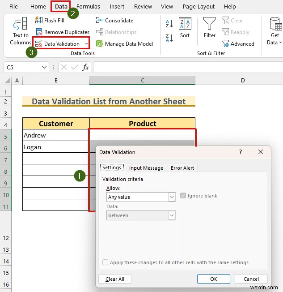The width and height of the screenshot is (283, 292).
Task: Toggle the Ignore blank checkbox
Action: 183,196
